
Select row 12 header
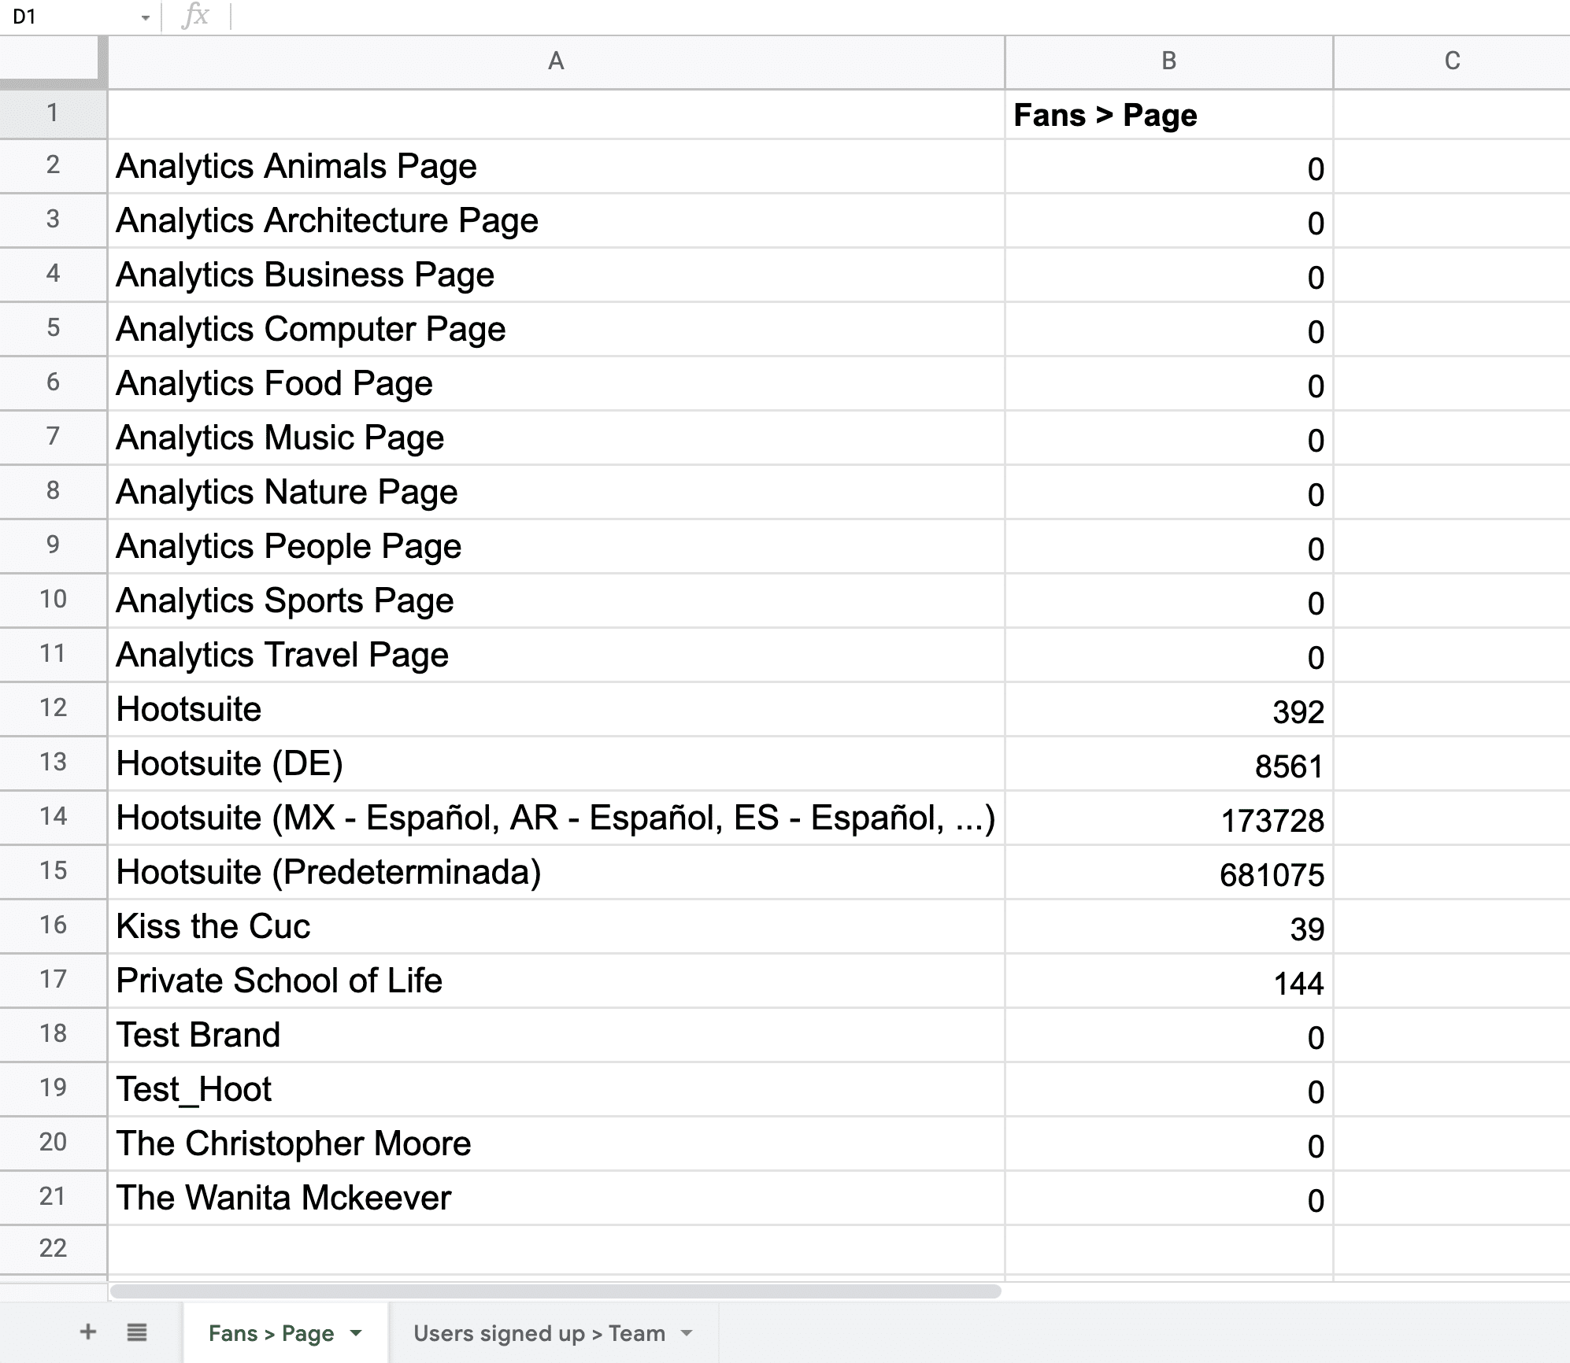pos(53,707)
